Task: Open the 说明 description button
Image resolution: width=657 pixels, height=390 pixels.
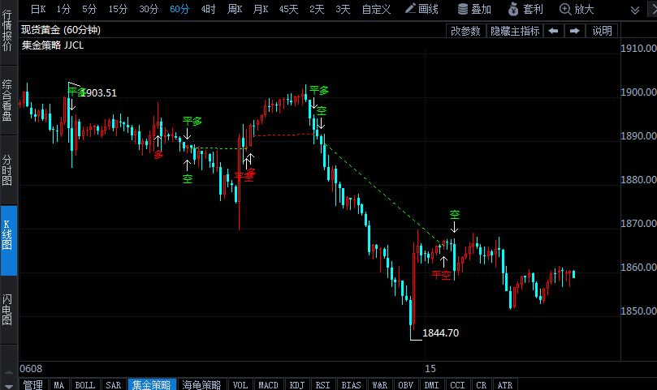Action: coord(602,31)
